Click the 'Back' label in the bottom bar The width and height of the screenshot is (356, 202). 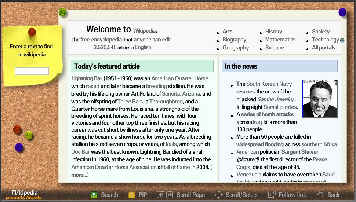333,195
